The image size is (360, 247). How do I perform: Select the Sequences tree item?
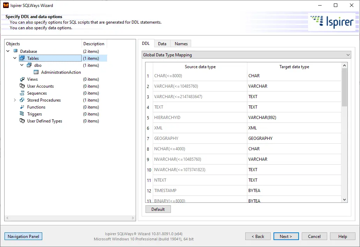coord(37,93)
